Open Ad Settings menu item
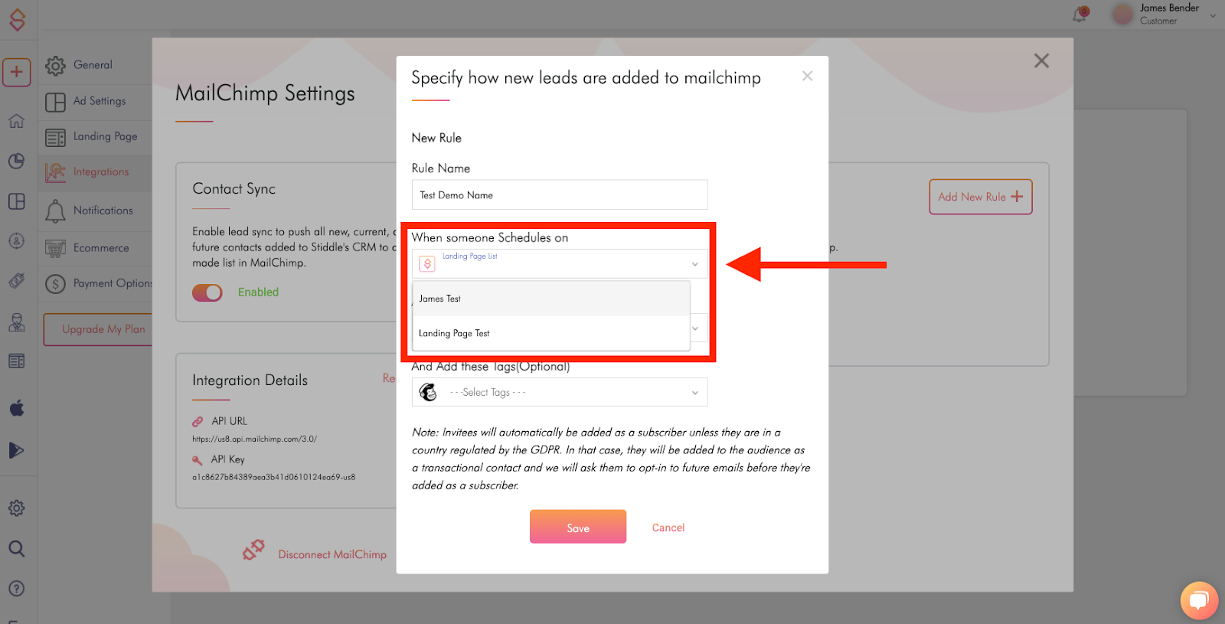The width and height of the screenshot is (1225, 624). [x=96, y=101]
